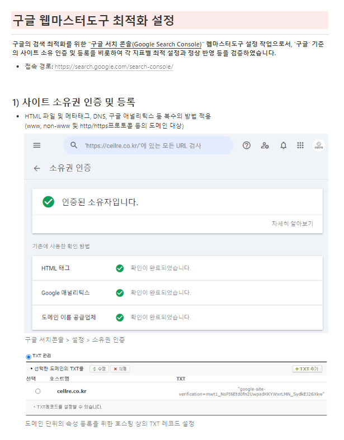
Task: Click the search magnifier icon
Action: click(74, 145)
